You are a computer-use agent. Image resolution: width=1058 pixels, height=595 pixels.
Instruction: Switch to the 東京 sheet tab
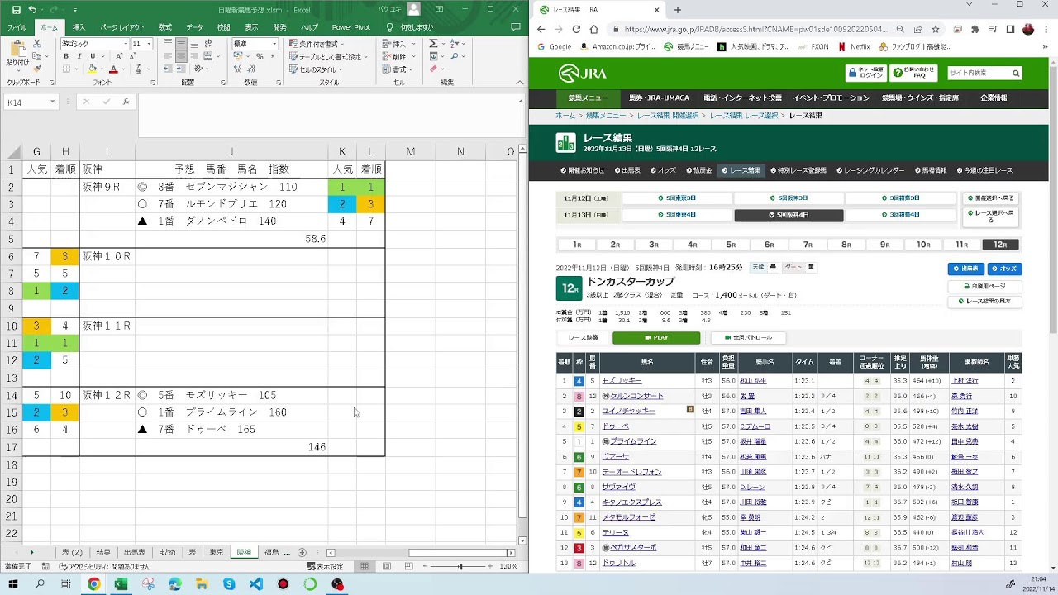click(217, 552)
